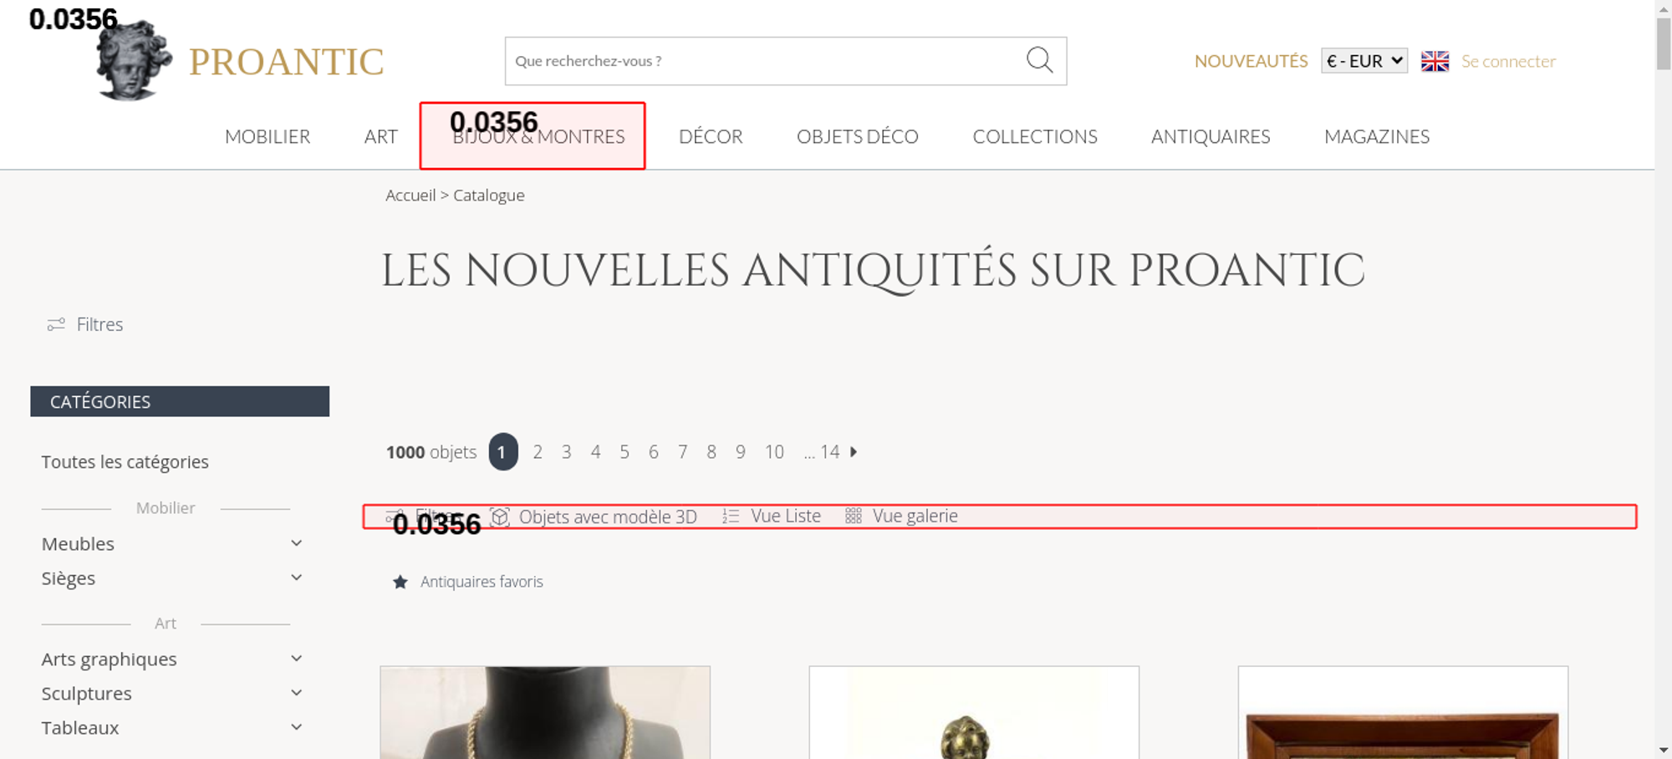Click the Se connecter link
Image resolution: width=1672 pixels, height=759 pixels.
pyautogui.click(x=1508, y=61)
